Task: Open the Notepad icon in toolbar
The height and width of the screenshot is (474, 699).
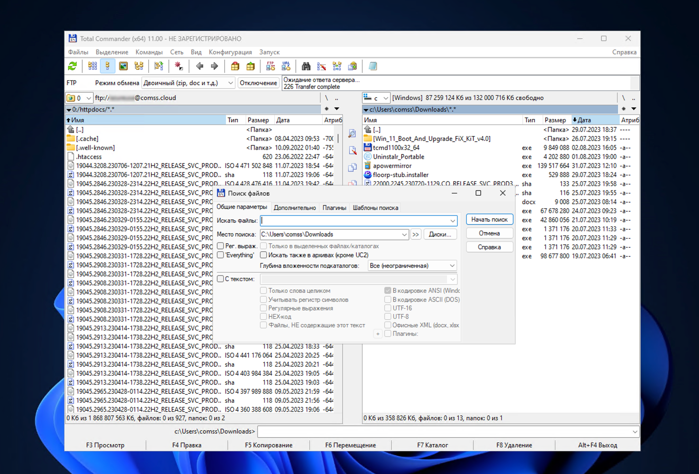Action: click(x=373, y=66)
